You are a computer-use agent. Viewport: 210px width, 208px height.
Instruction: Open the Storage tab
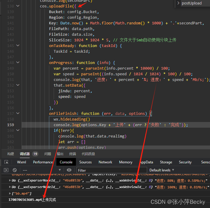[x=166, y=162]
